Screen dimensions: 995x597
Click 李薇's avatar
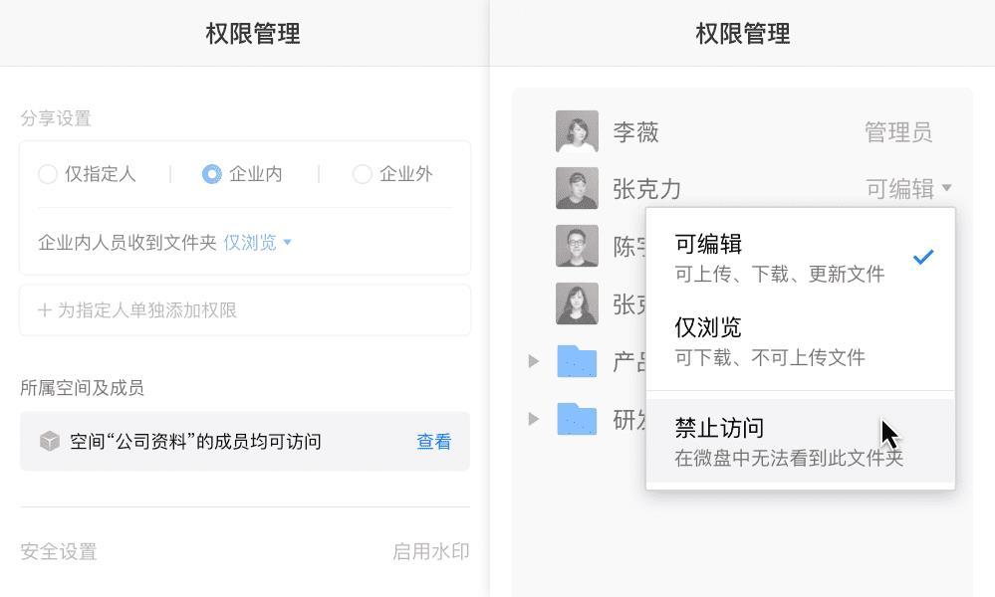[577, 131]
